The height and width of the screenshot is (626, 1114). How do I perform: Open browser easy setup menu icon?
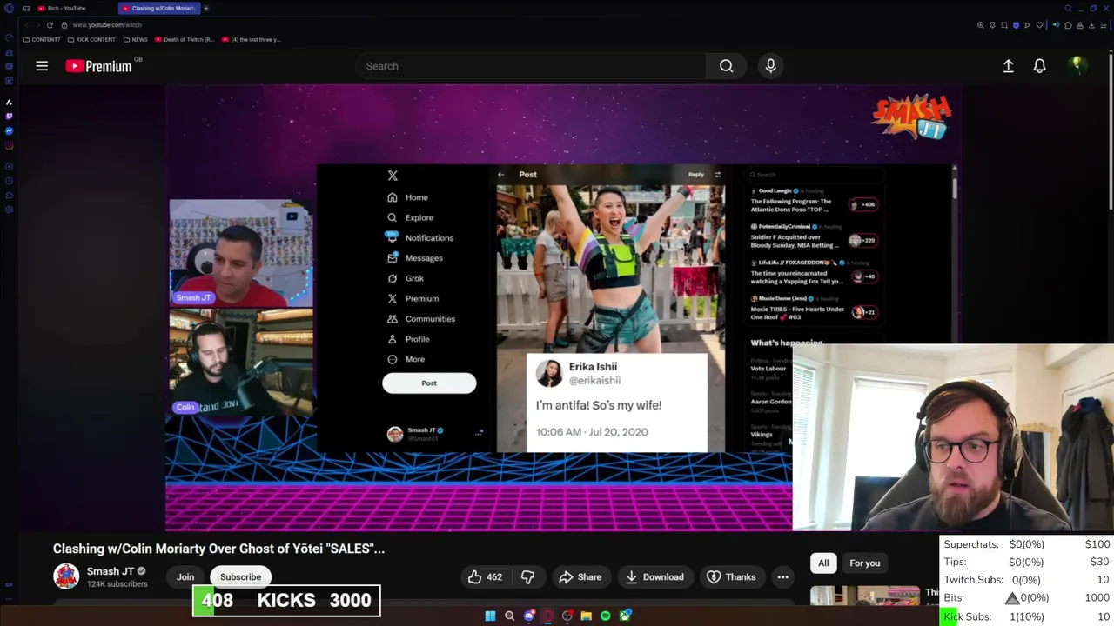(1104, 25)
